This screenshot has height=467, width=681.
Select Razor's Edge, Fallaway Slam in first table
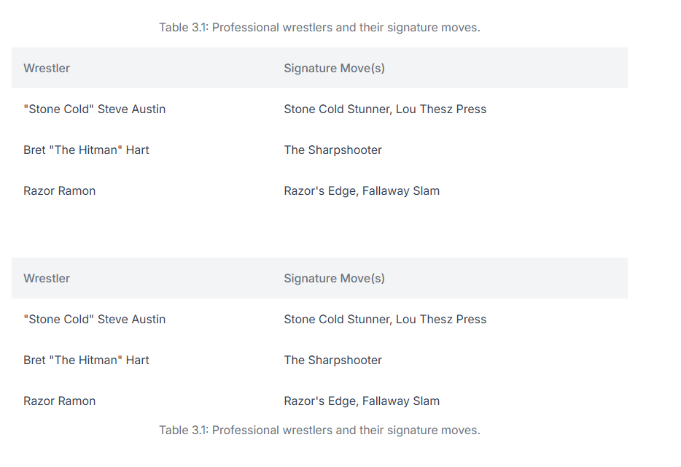pyautogui.click(x=362, y=191)
